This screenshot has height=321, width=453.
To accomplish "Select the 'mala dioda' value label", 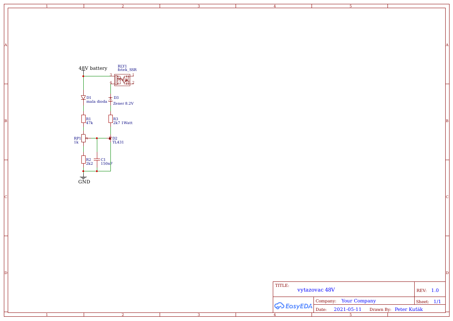I will (97, 102).
